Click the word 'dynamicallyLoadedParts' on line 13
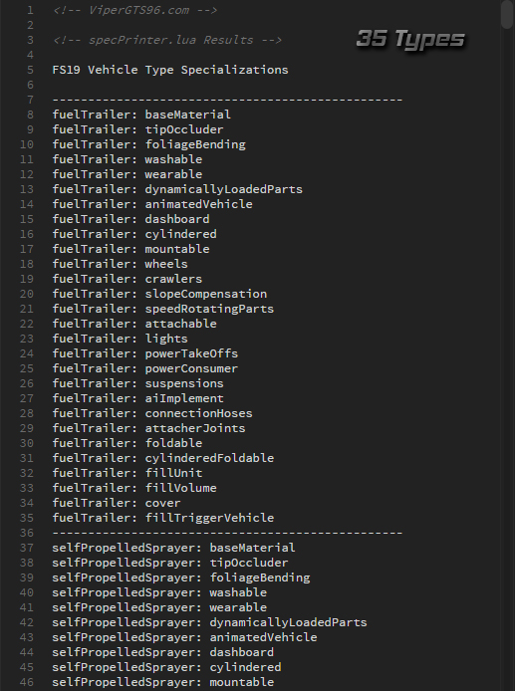Viewport: 515px width, 691px height. [224, 189]
